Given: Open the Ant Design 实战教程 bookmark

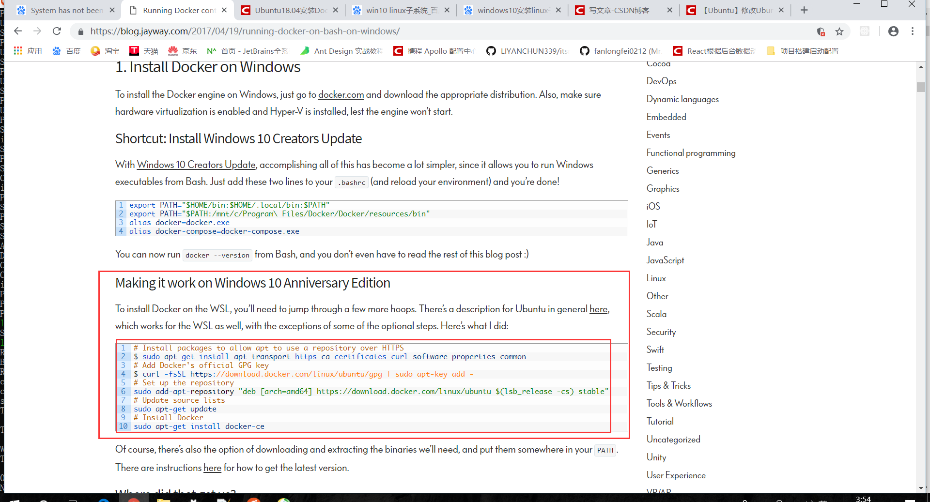Looking at the screenshot, I should tap(341, 51).
